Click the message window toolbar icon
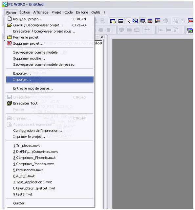195x210 pixels. (x=120, y=21)
